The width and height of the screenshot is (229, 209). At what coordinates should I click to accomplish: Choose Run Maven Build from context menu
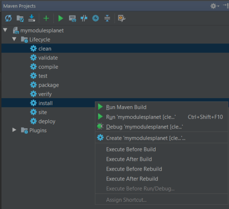162,107
